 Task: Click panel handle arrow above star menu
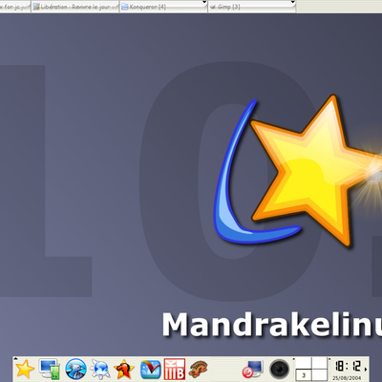(15, 358)
